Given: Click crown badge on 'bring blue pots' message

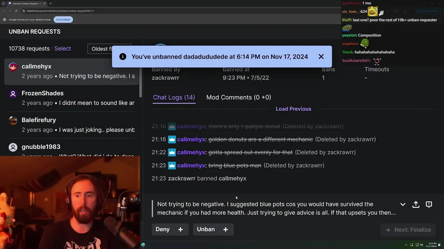Looking at the screenshot, I should tap(172, 166).
